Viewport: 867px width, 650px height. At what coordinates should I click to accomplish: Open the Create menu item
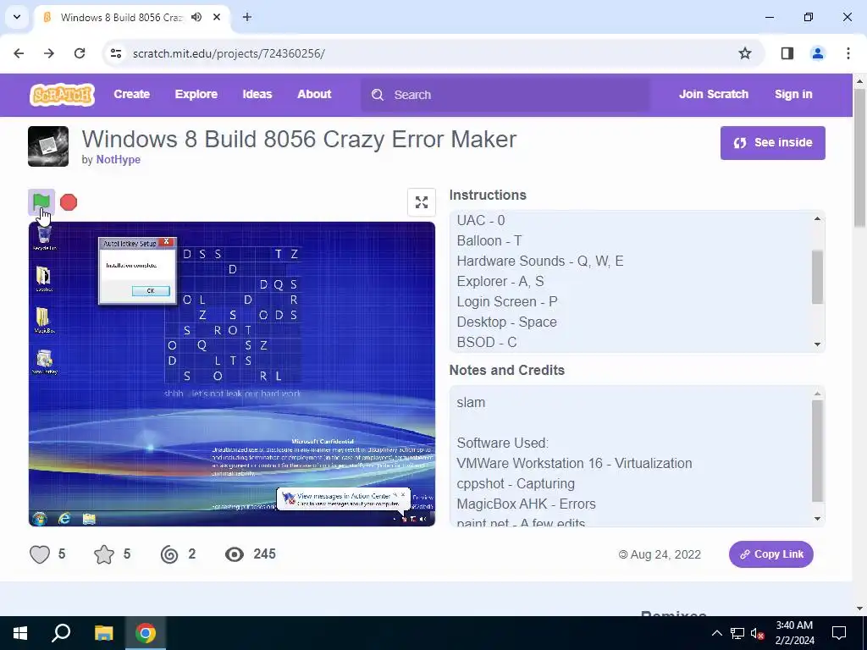coord(131,95)
